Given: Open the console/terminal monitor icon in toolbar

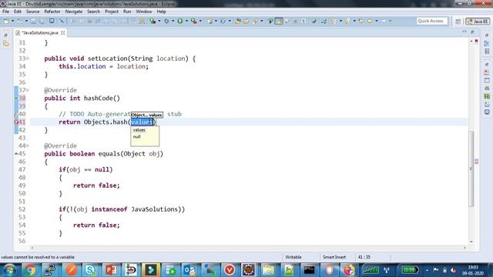Looking at the screenshot, I should point(52,21).
